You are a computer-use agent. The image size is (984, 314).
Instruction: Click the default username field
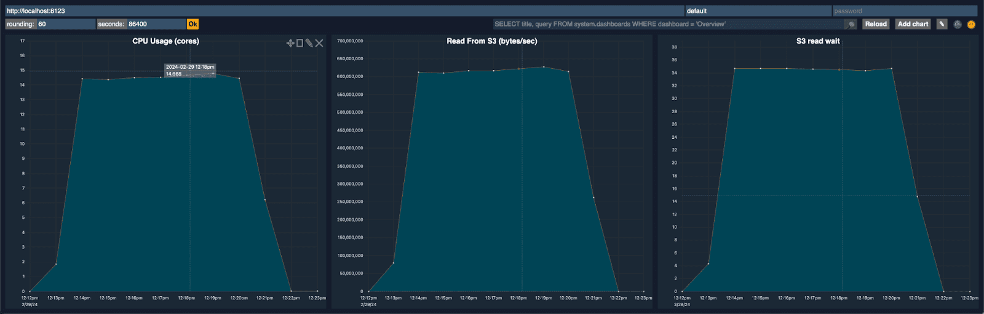758,10
